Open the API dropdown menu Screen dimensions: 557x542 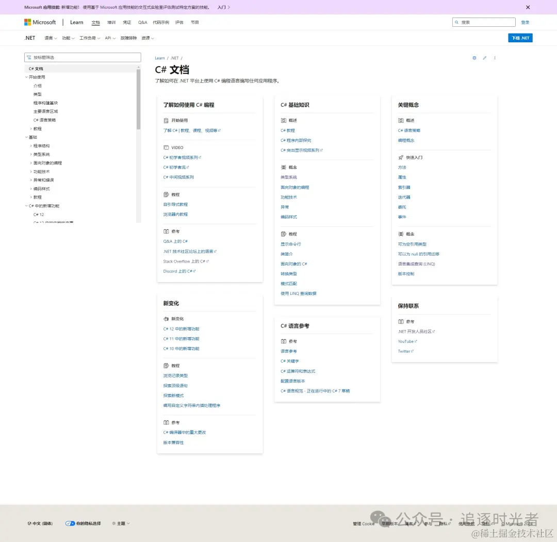[x=110, y=38]
